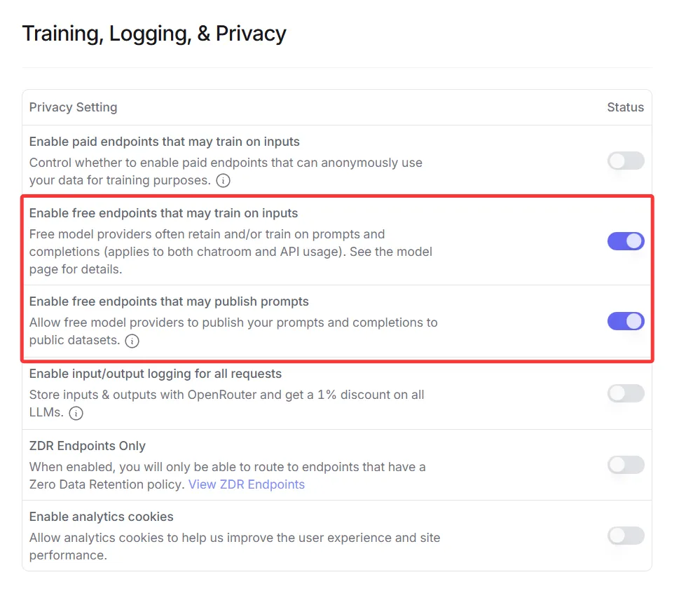
Task: Click "Enable free endpoints that may train" title
Action: [x=163, y=213]
